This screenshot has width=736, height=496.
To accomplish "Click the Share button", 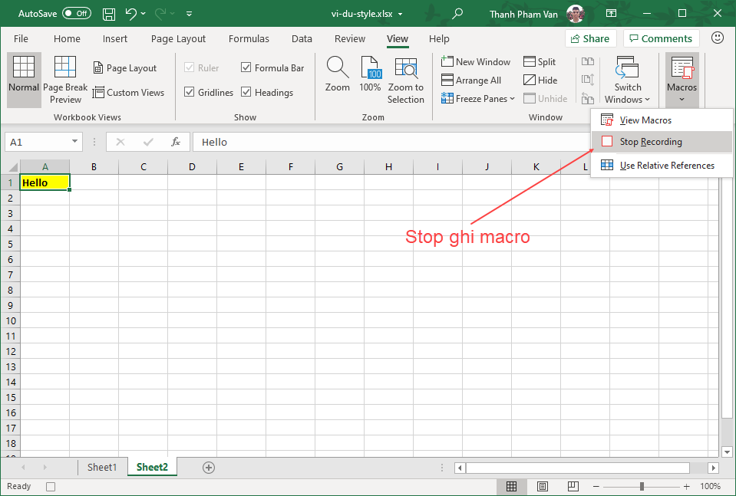I will [590, 38].
